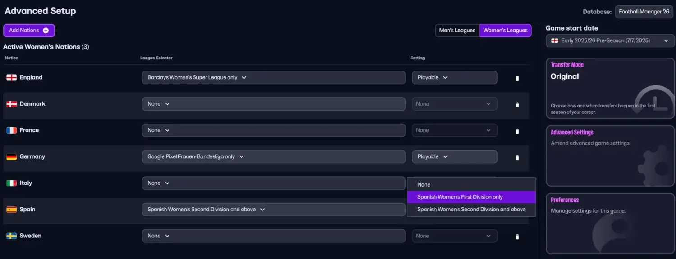
Task: Open the Football Manager 26 database selector
Action: 644,12
